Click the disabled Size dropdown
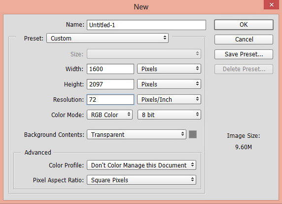The width and height of the screenshot is (282, 204). coord(144,54)
